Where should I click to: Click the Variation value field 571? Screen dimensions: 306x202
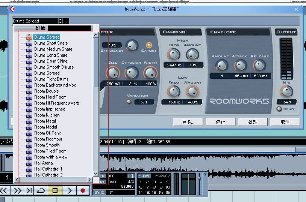[144, 102]
